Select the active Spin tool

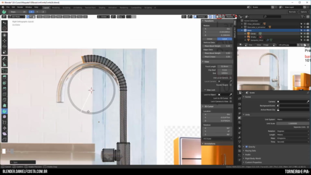point(4,111)
